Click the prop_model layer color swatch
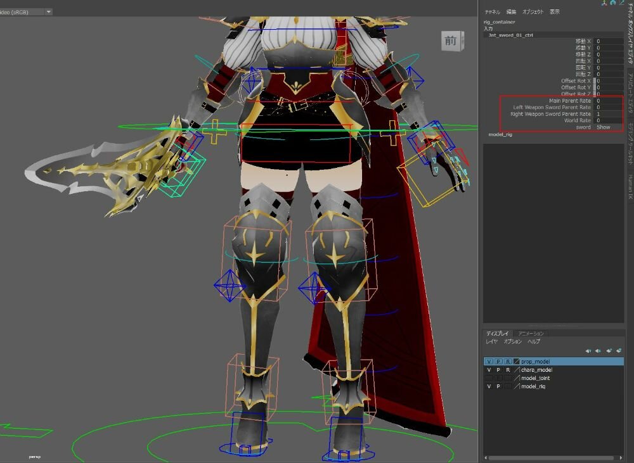 [x=517, y=362]
